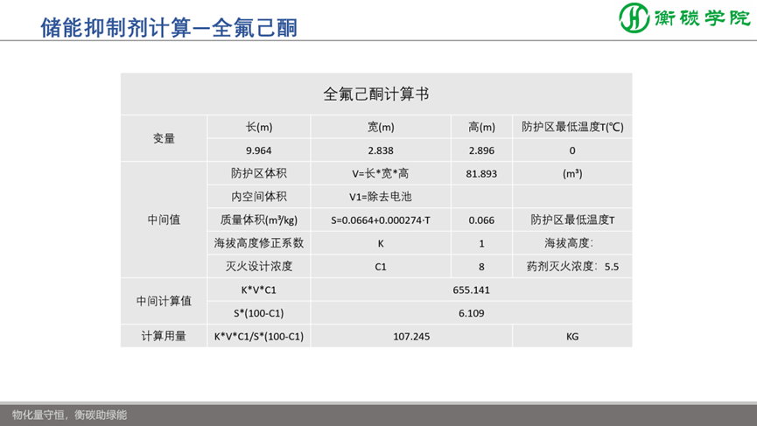757x426 pixels.
Task: Click the 中间计算值 row label
Action: pos(164,301)
